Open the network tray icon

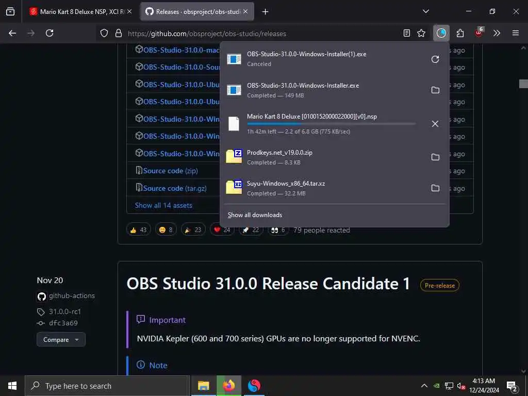(x=449, y=386)
